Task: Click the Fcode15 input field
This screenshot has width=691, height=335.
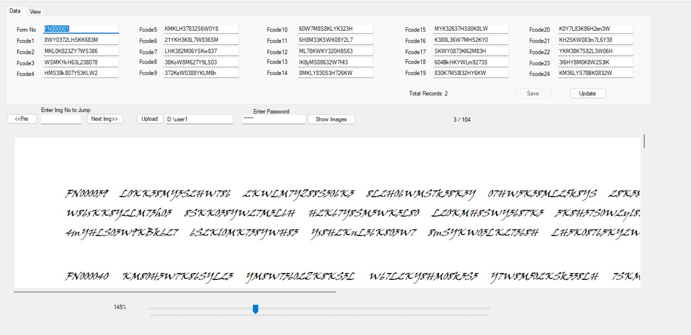Action: [471, 29]
